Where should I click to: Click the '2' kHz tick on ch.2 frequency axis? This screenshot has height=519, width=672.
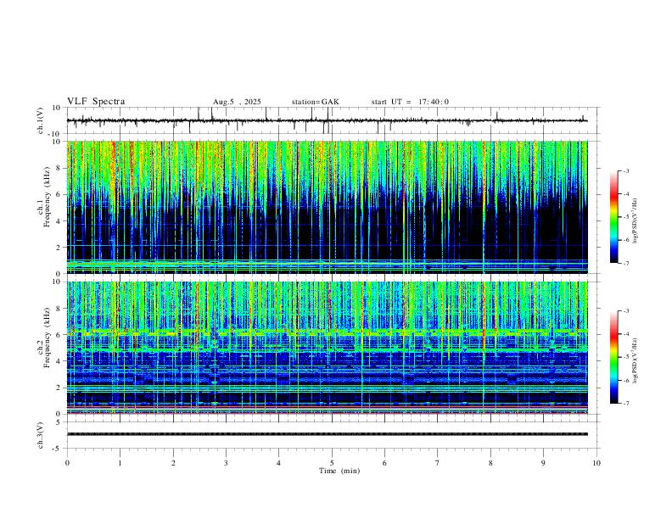[x=59, y=388]
